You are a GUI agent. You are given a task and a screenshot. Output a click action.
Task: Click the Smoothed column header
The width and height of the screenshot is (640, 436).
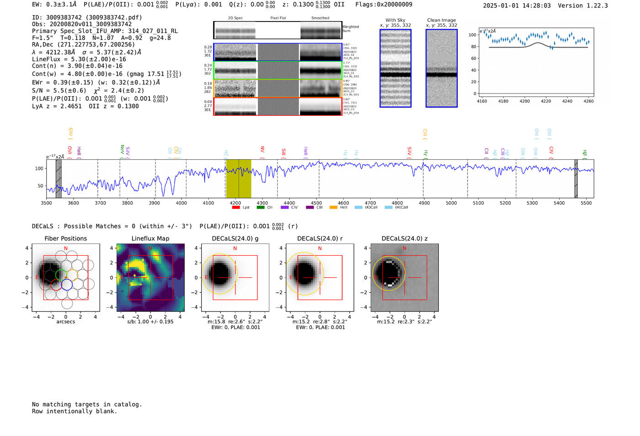(320, 18)
